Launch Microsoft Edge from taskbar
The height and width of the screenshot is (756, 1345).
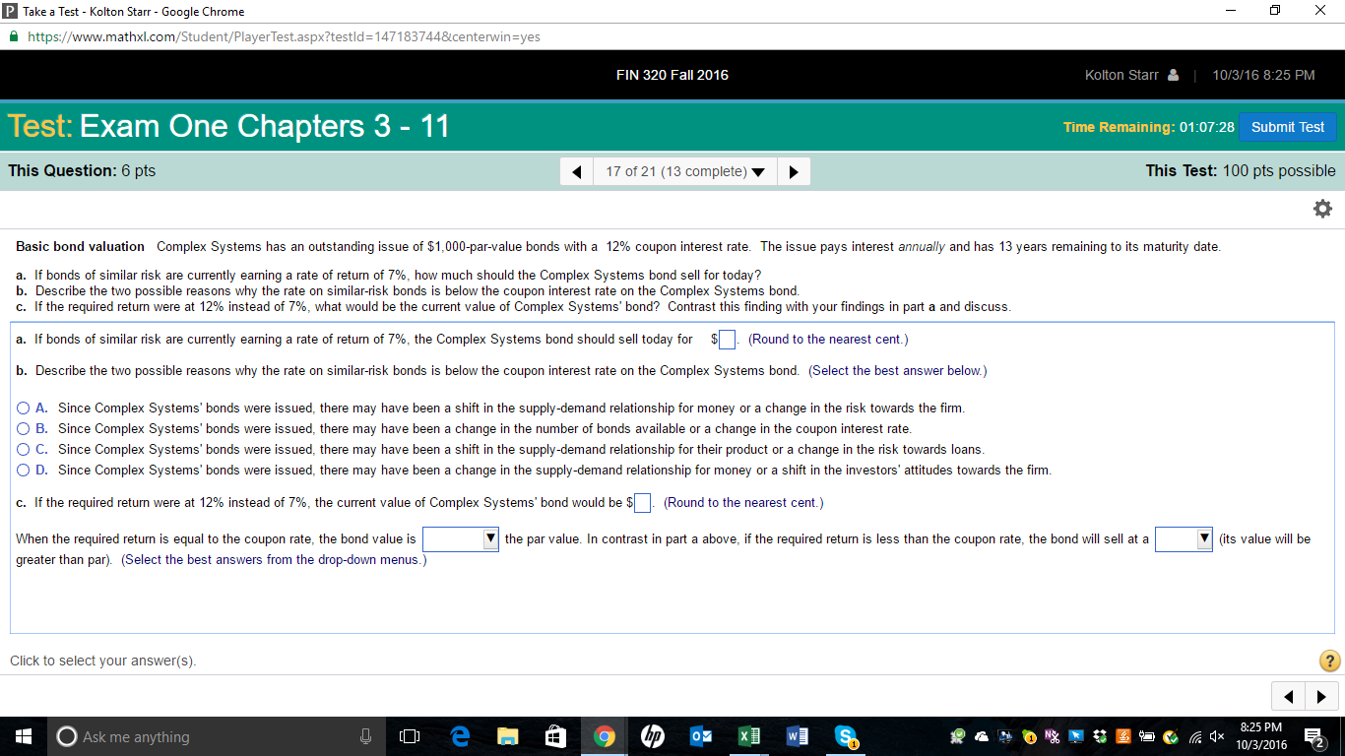pos(459,736)
